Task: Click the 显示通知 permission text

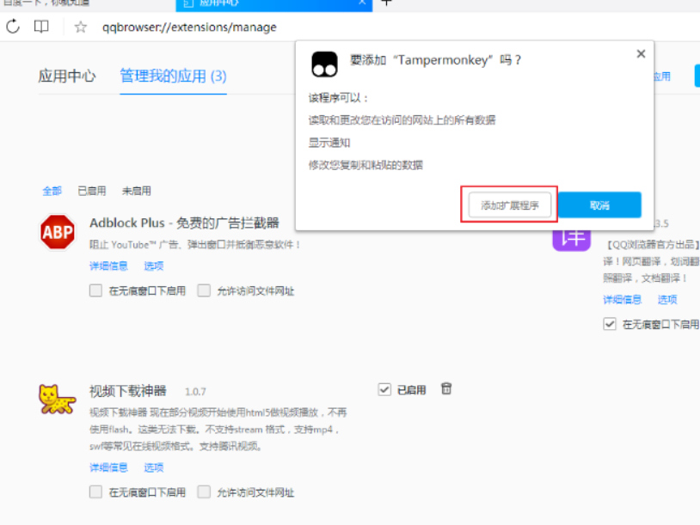Action: pos(329,143)
